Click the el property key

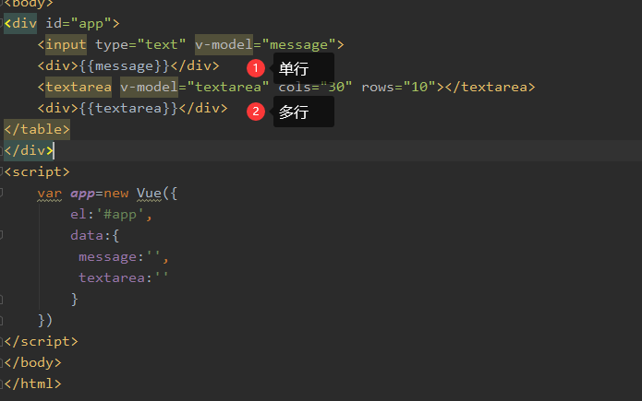[79, 215]
